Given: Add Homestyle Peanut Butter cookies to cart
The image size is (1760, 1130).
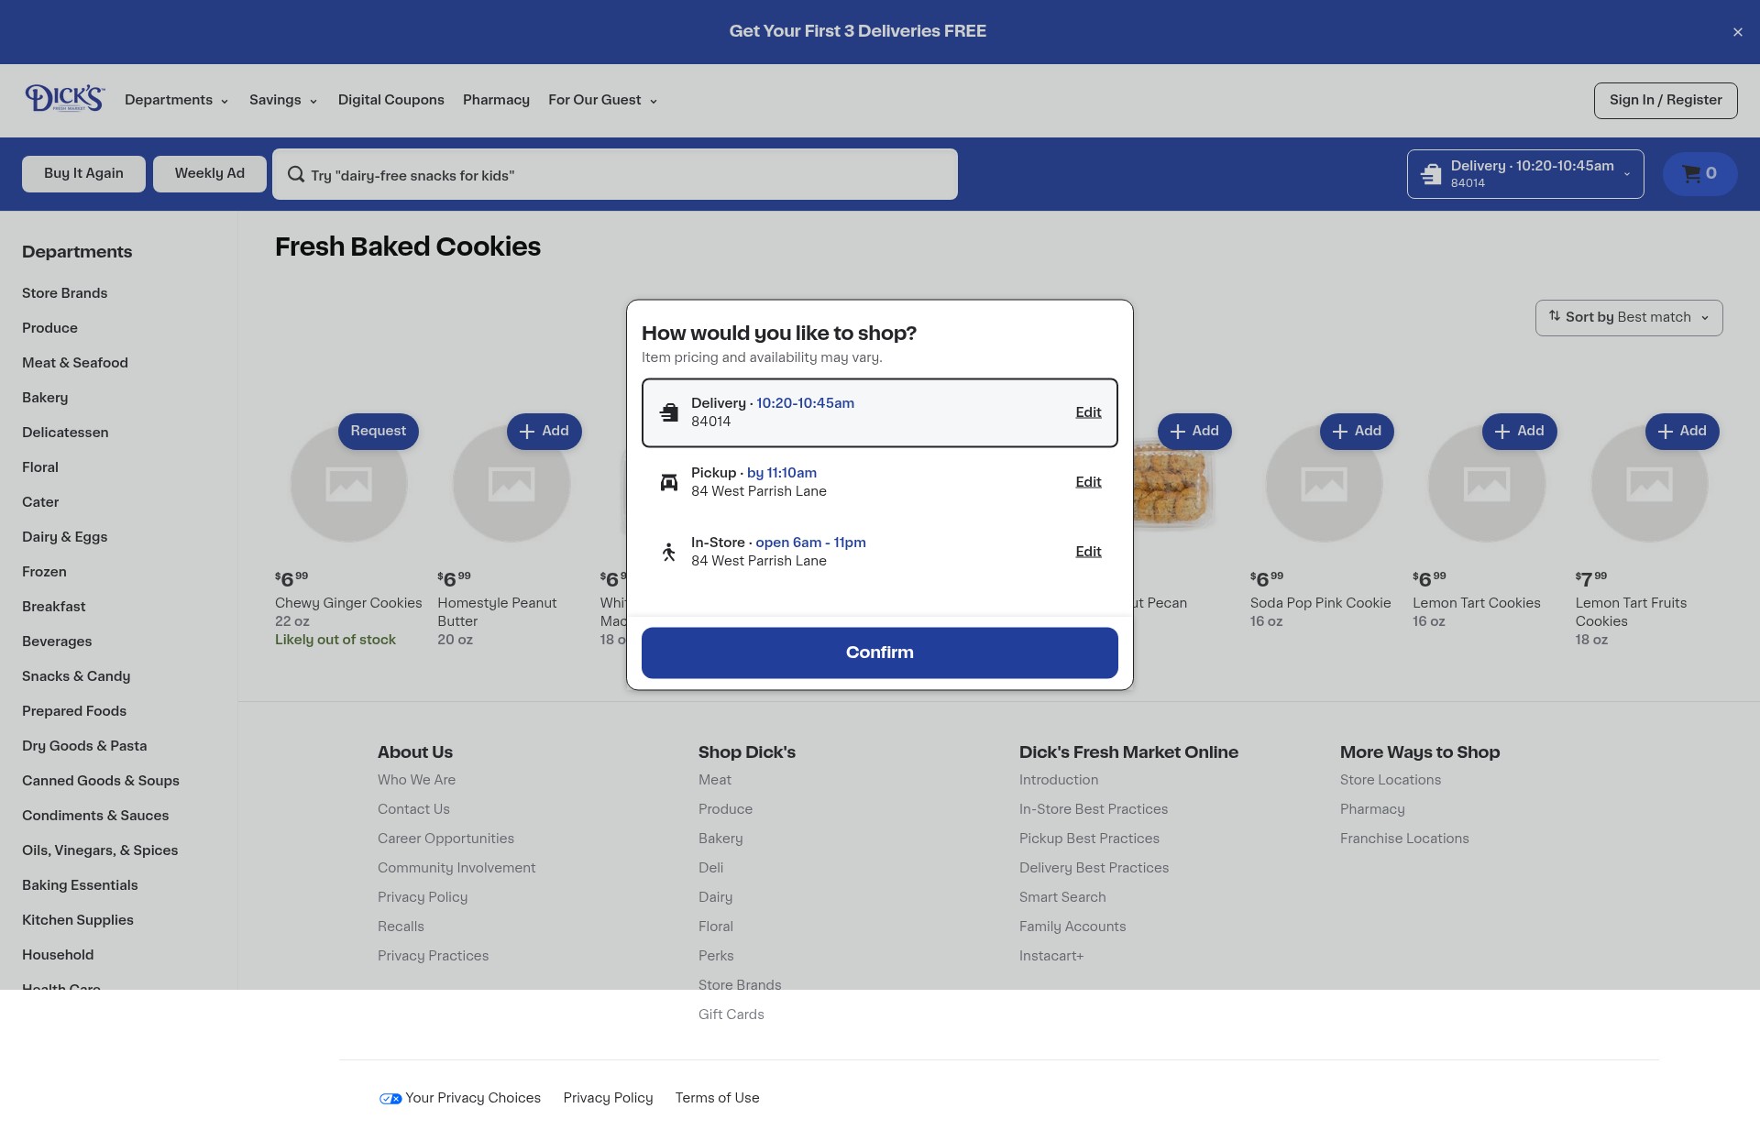Looking at the screenshot, I should point(544,431).
